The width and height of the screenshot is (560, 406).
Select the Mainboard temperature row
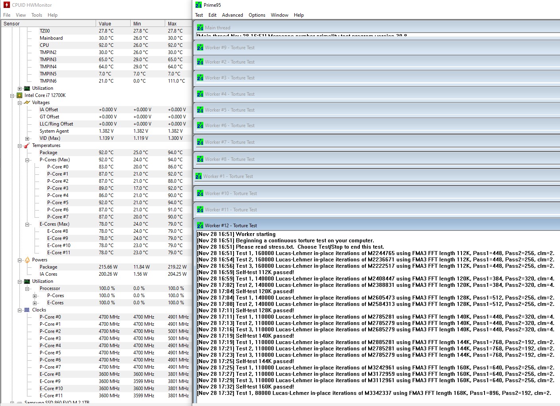[96, 38]
